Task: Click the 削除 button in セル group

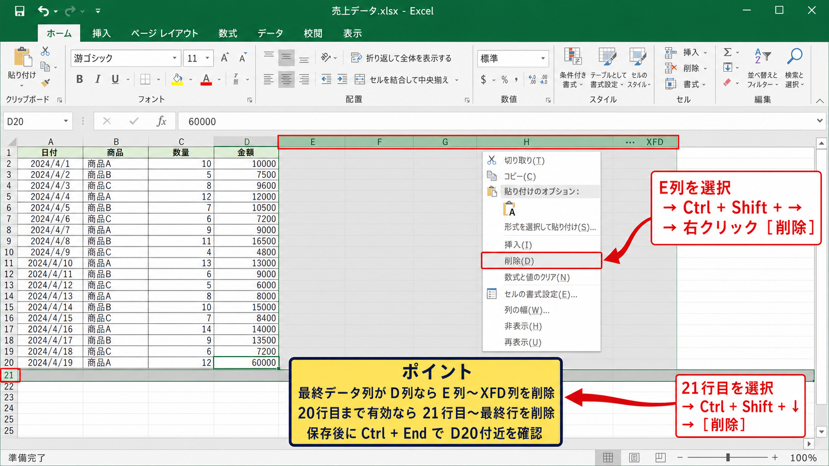Action: coord(687,68)
